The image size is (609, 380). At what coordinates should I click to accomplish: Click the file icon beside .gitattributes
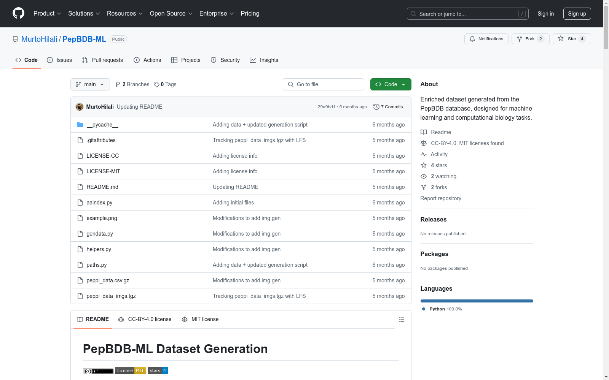[x=80, y=140]
